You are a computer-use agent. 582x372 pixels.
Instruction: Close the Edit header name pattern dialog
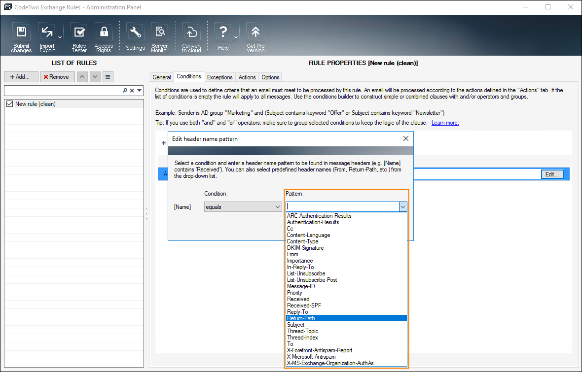(x=406, y=138)
